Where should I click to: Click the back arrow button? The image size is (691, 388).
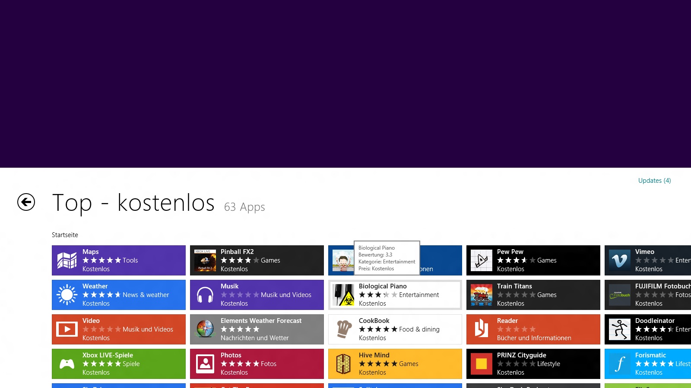[x=26, y=202]
